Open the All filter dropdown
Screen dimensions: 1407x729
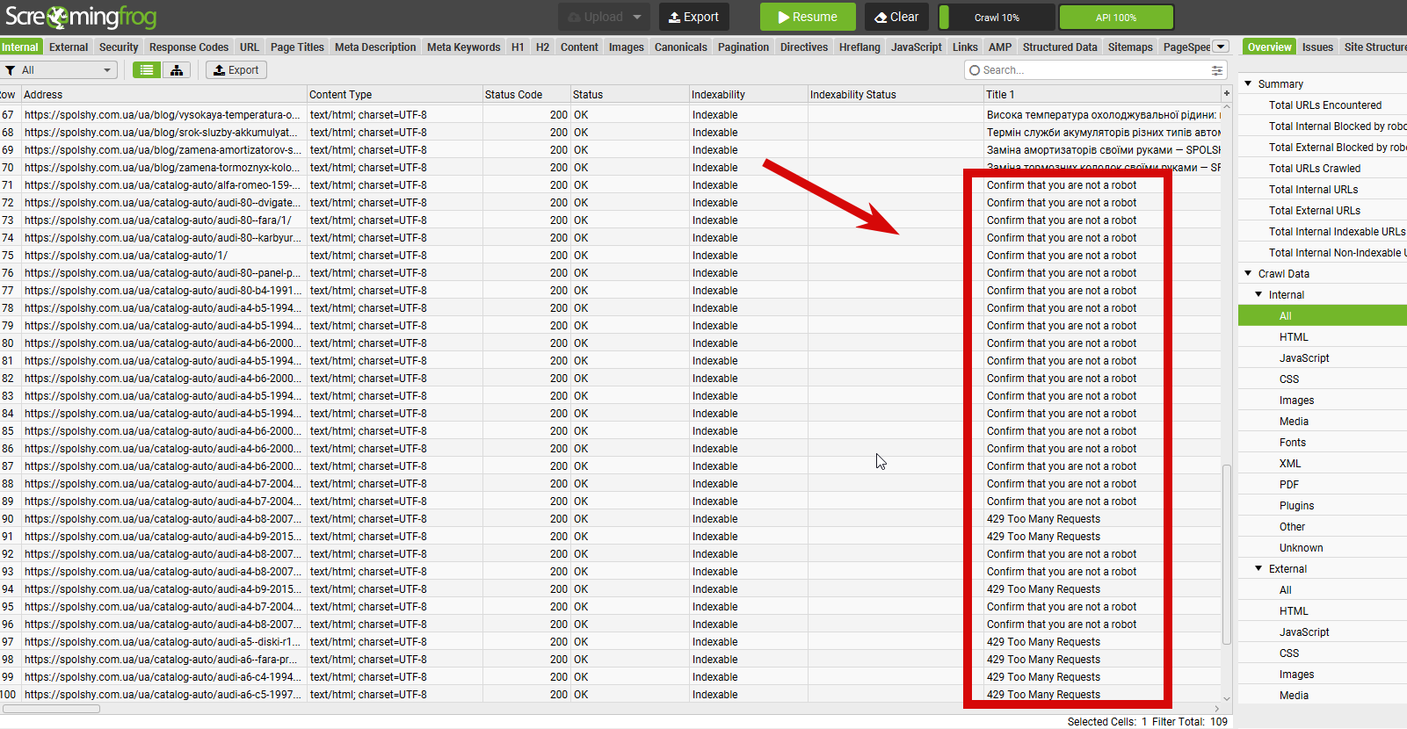click(x=59, y=70)
